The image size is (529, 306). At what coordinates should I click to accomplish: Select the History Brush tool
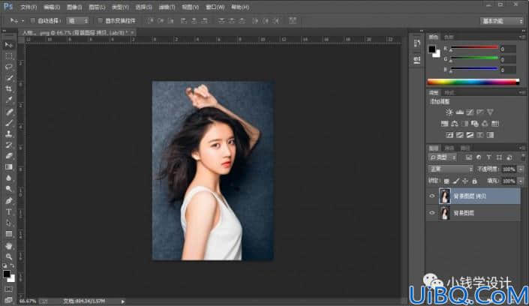pyautogui.click(x=9, y=145)
